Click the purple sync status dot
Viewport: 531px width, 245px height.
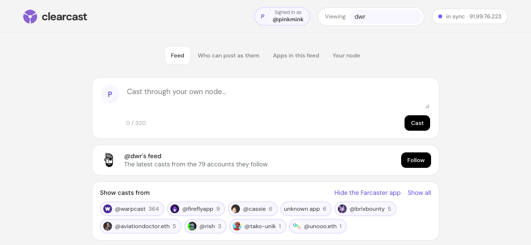(440, 16)
